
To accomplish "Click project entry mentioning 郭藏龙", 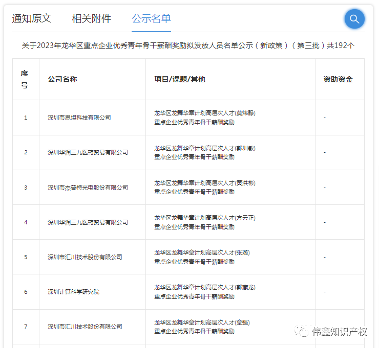I will coord(205,292).
